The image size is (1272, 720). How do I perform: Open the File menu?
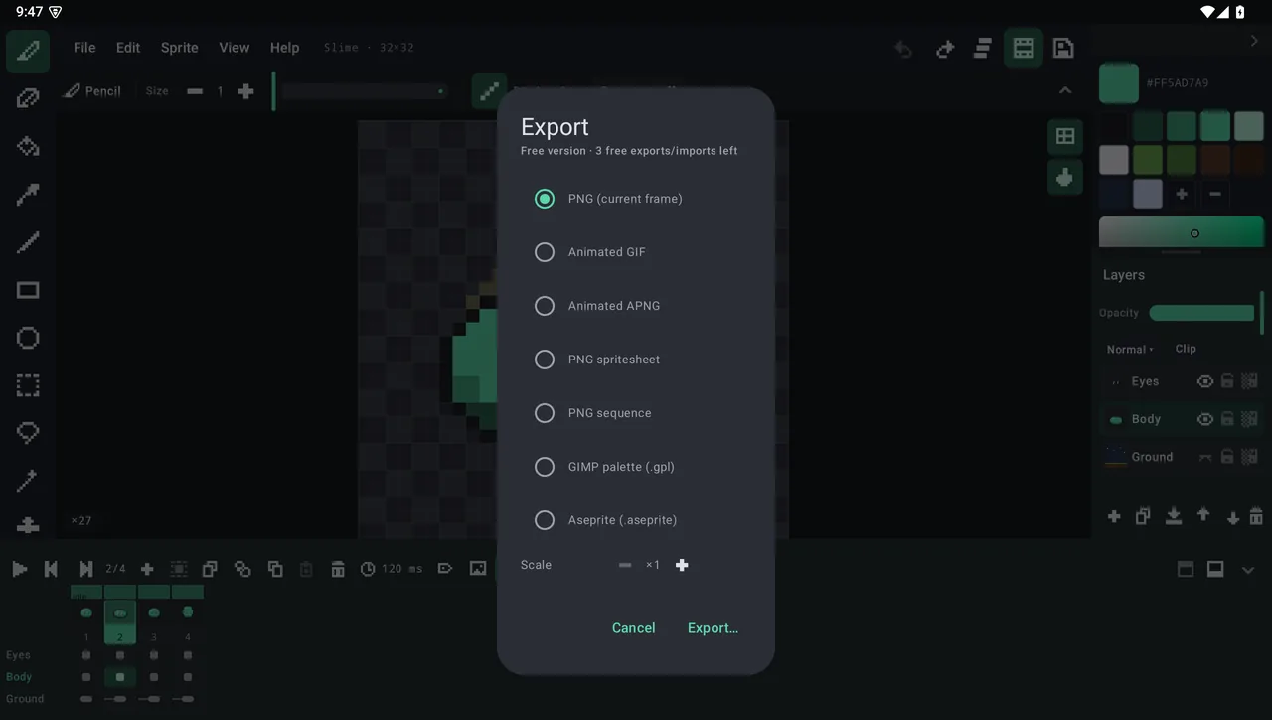[x=84, y=48]
